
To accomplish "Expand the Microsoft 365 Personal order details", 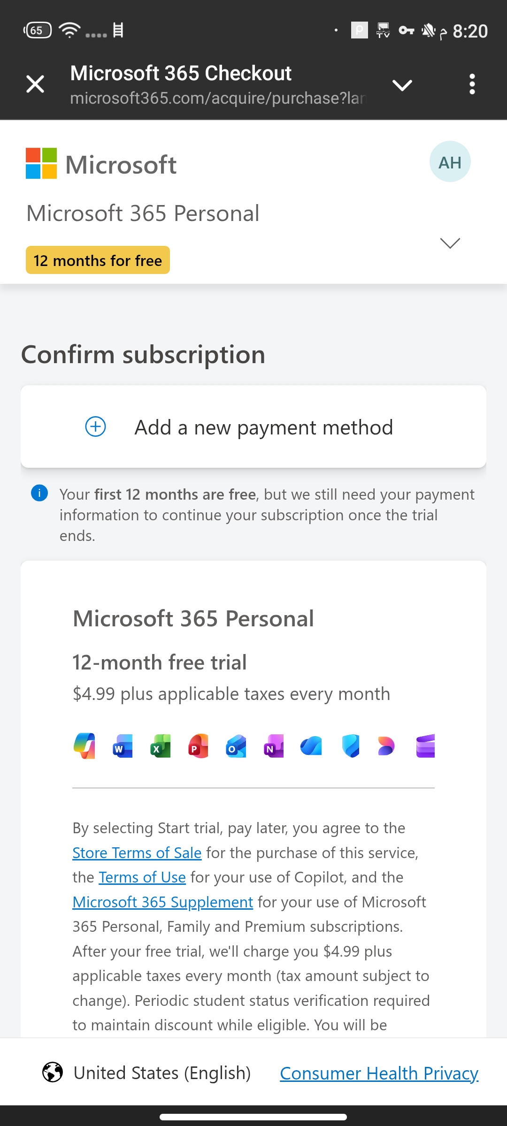I will [450, 243].
